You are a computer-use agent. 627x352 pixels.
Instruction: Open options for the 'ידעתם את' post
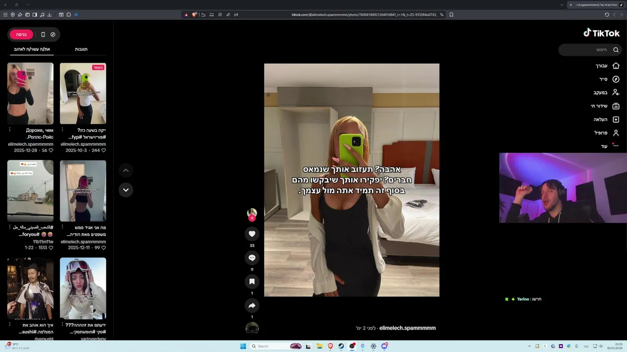[x=62, y=325]
